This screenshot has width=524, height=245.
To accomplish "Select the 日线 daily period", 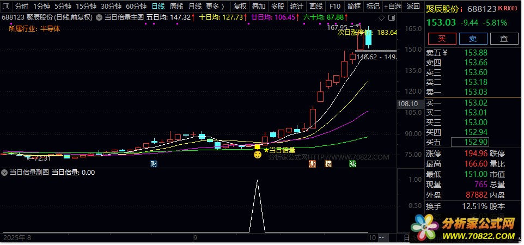I will point(158,6).
